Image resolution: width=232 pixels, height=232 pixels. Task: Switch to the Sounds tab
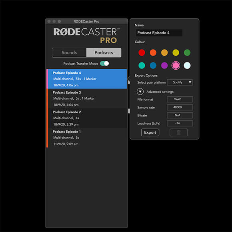(x=69, y=52)
